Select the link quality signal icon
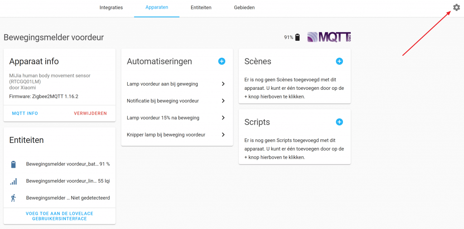The height and width of the screenshot is (229, 464). click(14, 181)
